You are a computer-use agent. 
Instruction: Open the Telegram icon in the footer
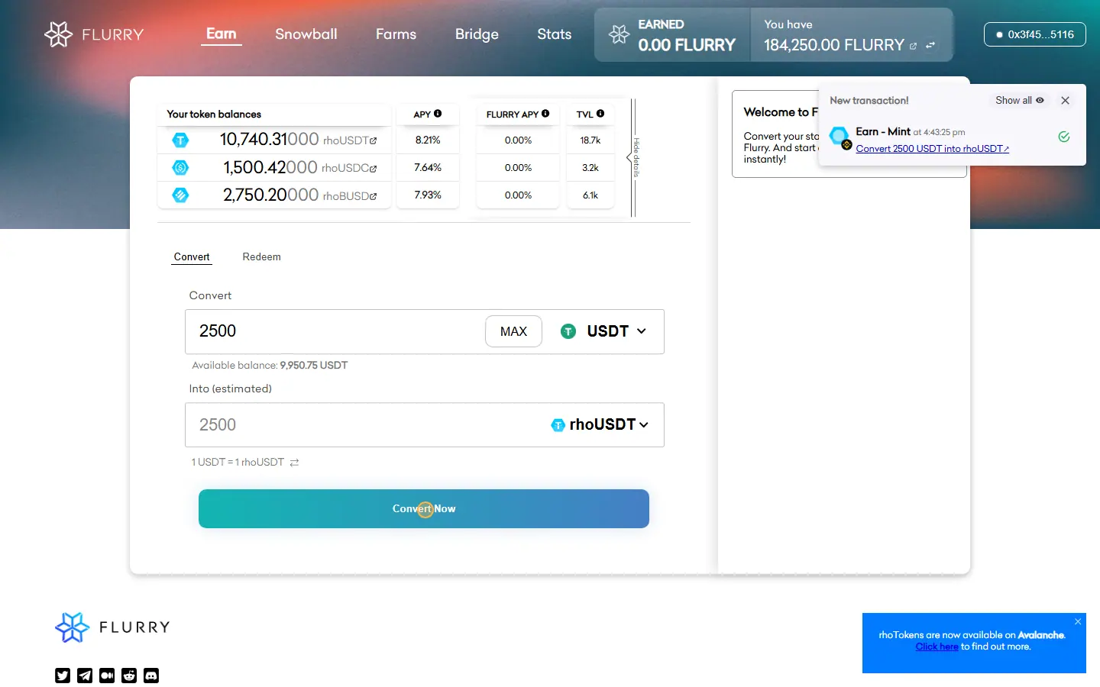pos(85,676)
